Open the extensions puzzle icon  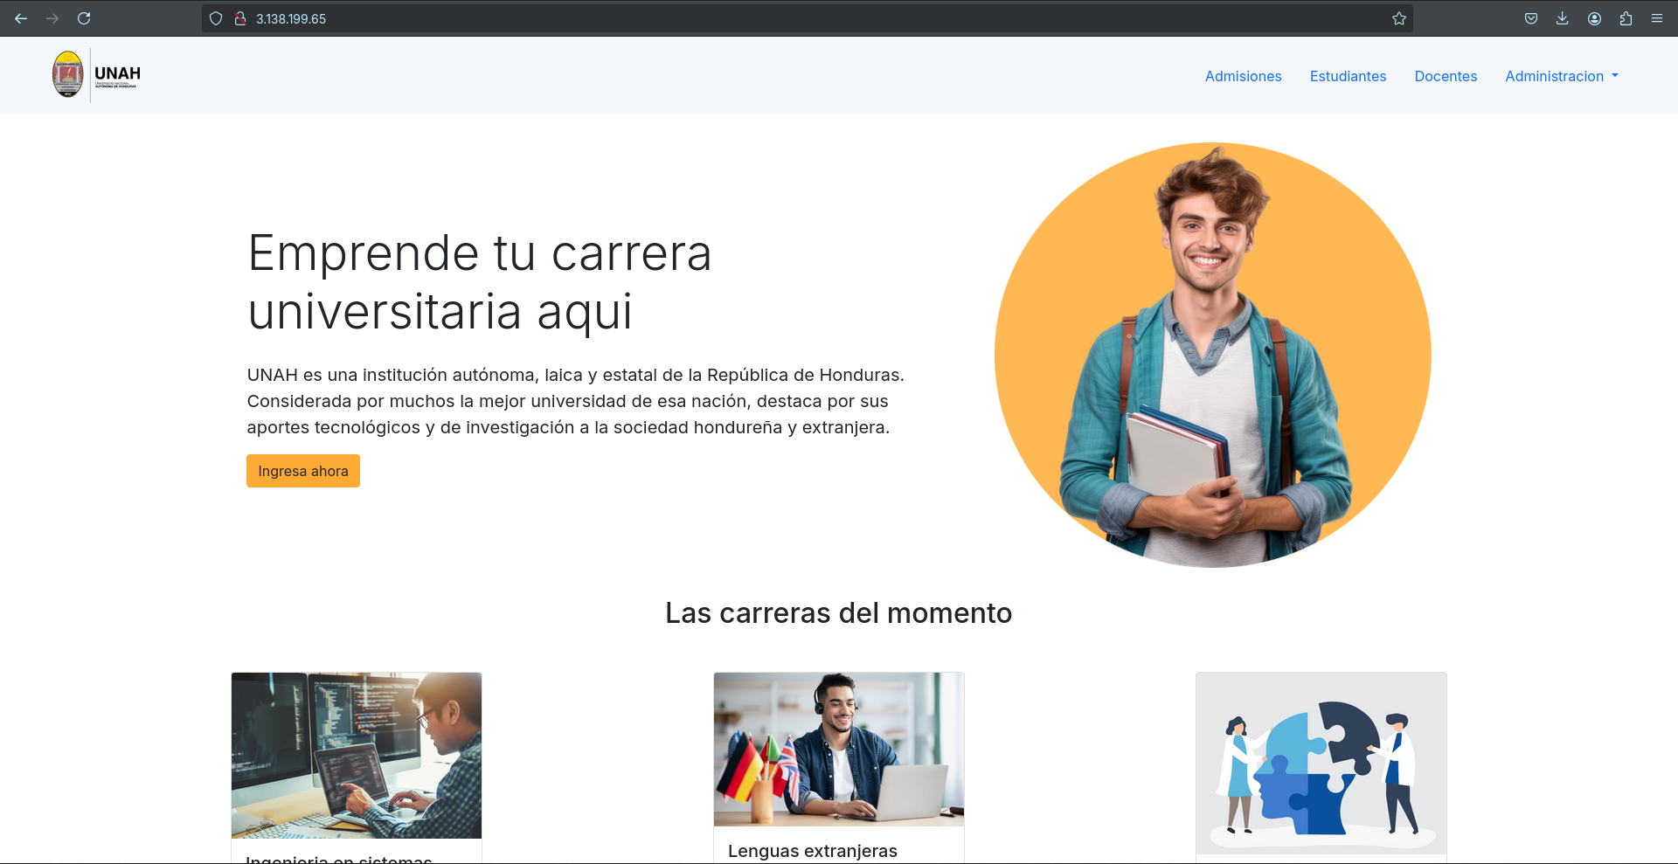coord(1626,18)
